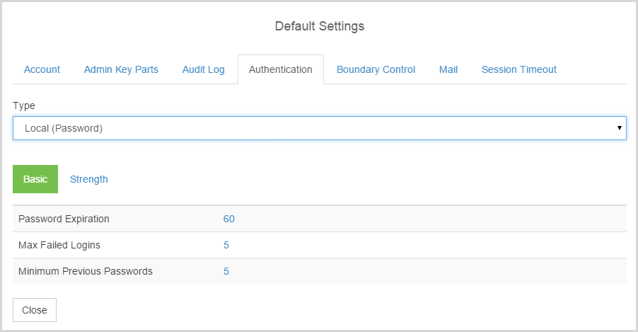The height and width of the screenshot is (332, 638).
Task: Open the Type dropdown showing Local (Password)
Action: point(320,128)
